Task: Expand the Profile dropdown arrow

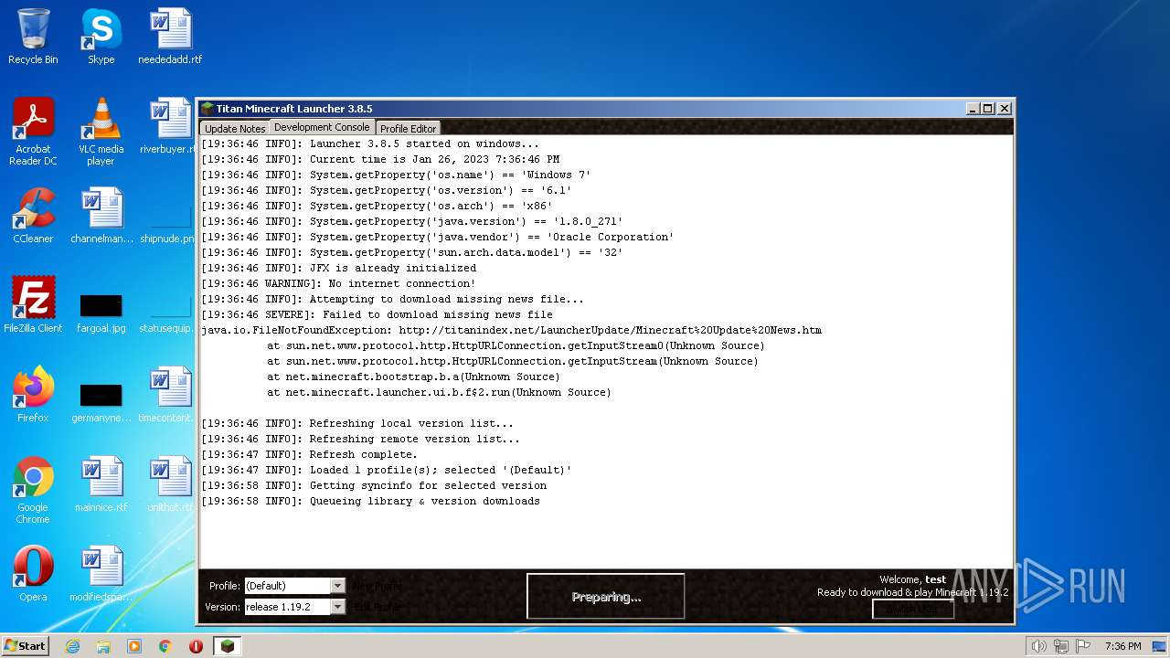Action: point(337,586)
